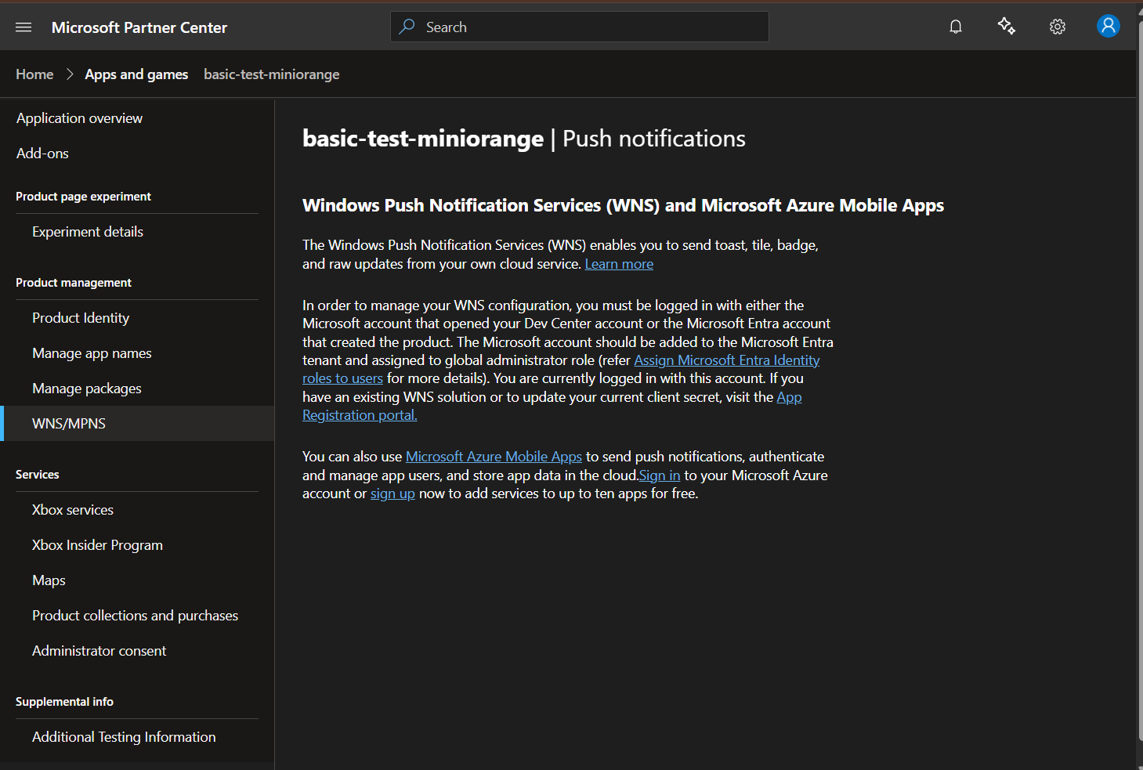Image resolution: width=1143 pixels, height=770 pixels.
Task: Open the App Registration portal link
Action: click(x=360, y=414)
